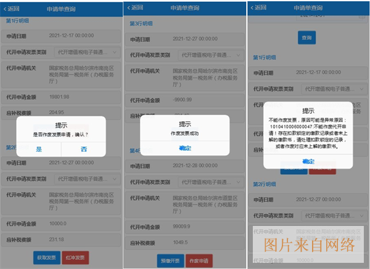Click 确定 in the 不能作废发票 error dialog

308,161
